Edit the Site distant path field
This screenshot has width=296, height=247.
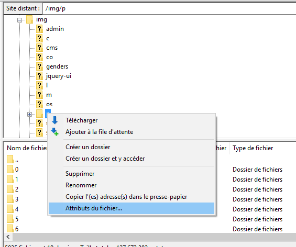[169, 8]
